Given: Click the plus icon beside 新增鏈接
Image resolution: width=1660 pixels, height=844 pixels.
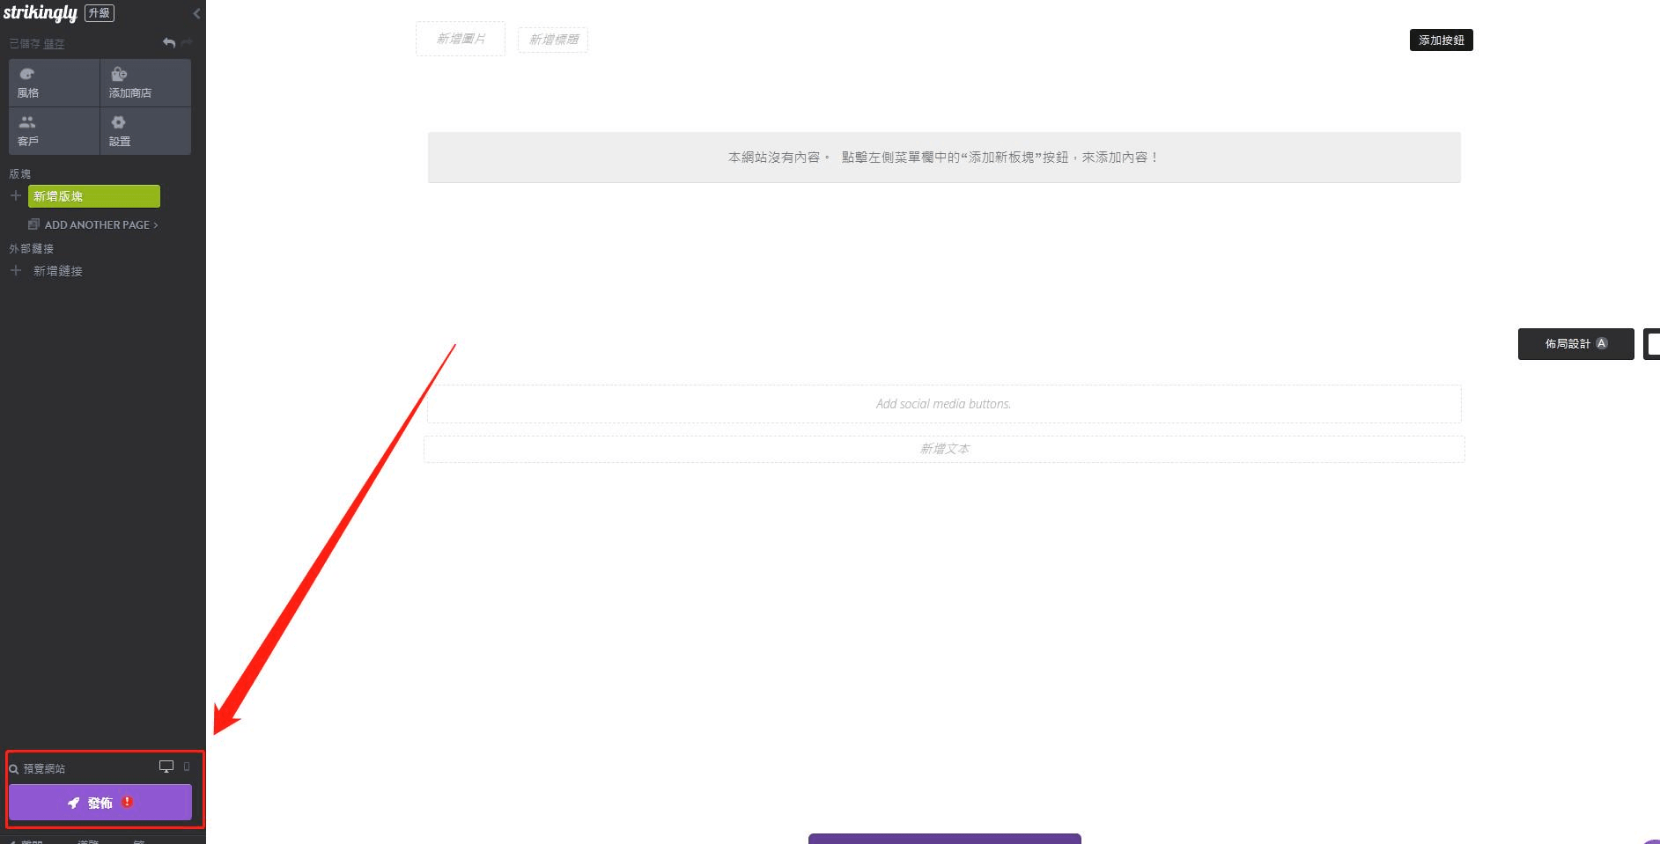Looking at the screenshot, I should pos(14,270).
